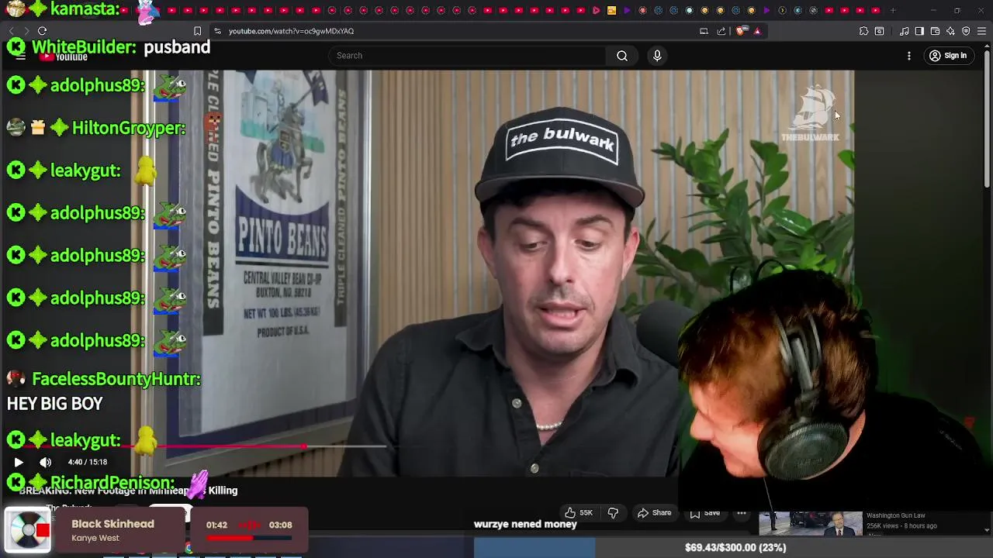Click the share page icon in address bar

tap(721, 31)
